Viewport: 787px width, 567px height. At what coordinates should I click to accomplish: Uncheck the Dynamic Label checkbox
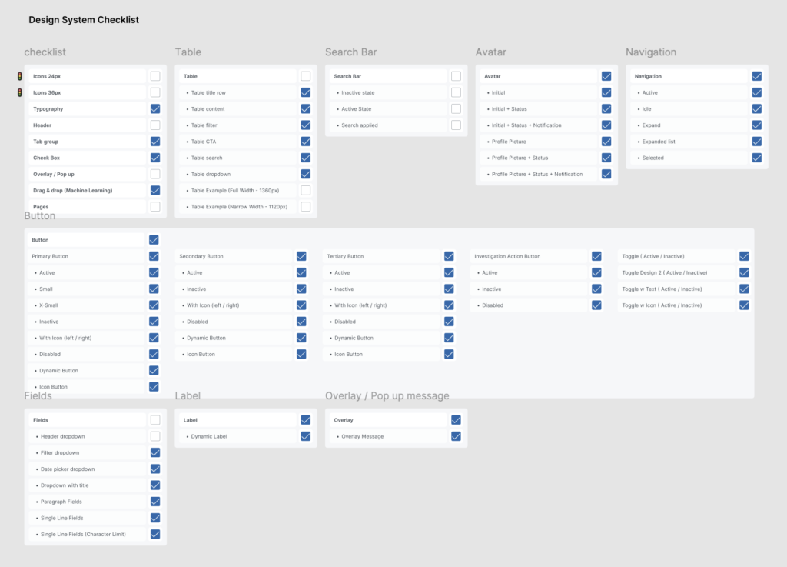tap(306, 436)
